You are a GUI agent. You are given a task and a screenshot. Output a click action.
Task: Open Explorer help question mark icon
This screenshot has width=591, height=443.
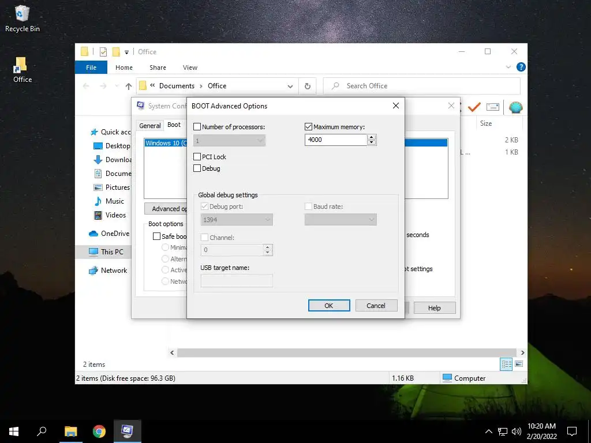point(521,67)
